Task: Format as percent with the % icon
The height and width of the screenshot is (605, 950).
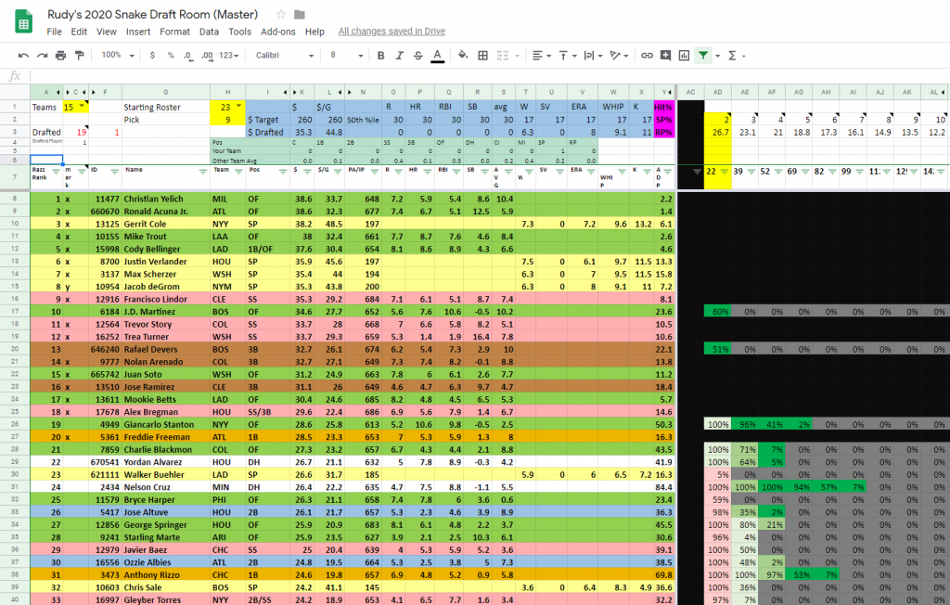Action: pos(171,55)
